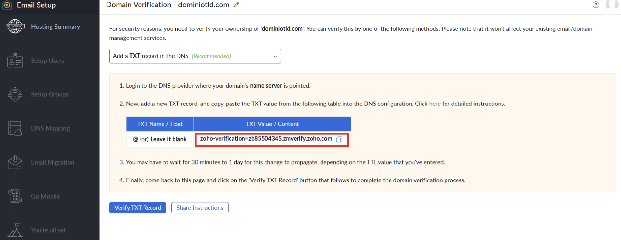This screenshot has height=240, width=621.
Task: Open the DNS Mapping step
Action: coord(50,128)
